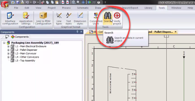
Task: Open Connected Users tool
Action: (x=96, y=19)
